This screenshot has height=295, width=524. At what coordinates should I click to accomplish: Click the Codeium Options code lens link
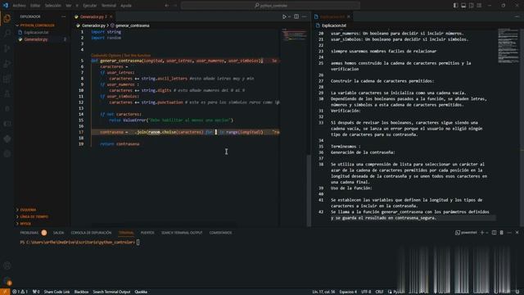click(106, 55)
